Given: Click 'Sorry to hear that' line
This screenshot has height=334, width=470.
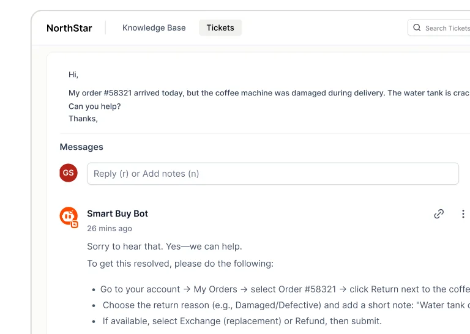Looking at the screenshot, I should click(165, 247).
